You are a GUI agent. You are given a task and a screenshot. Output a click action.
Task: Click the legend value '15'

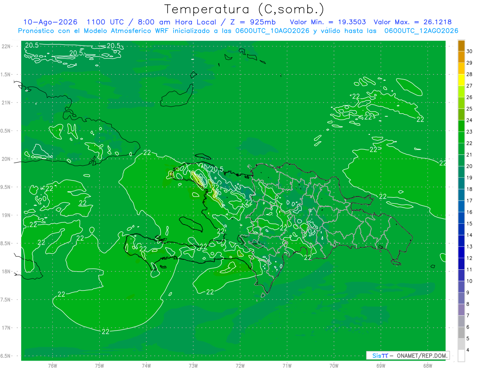[470, 224]
